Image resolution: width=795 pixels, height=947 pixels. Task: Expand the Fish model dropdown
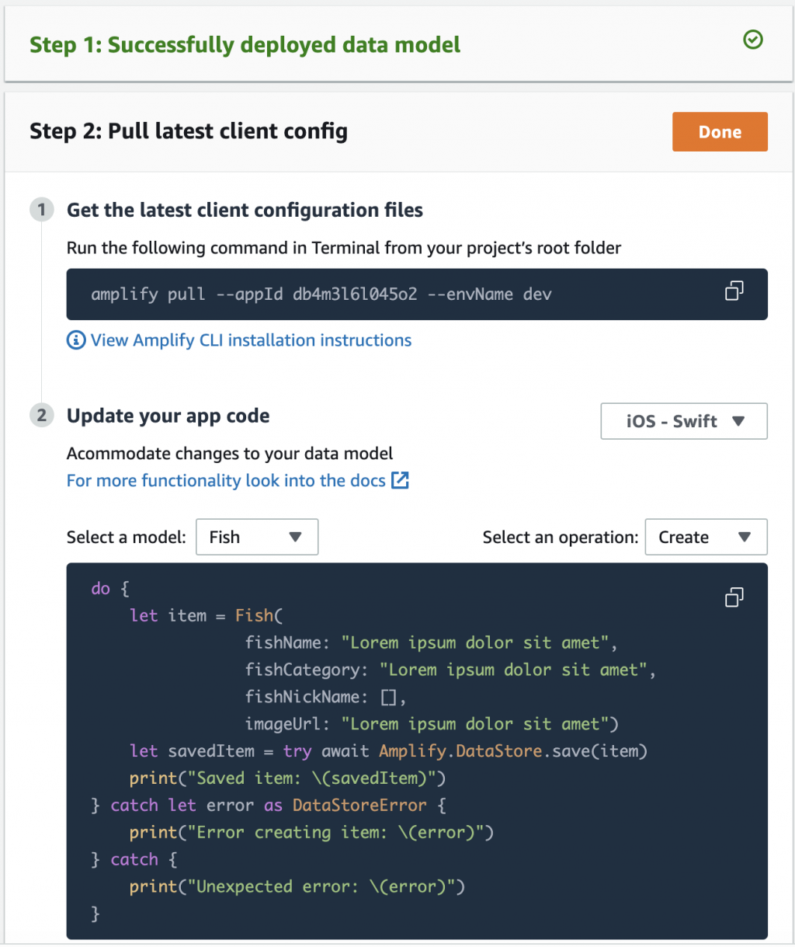tap(256, 537)
